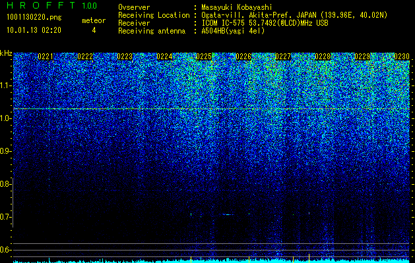Viewport: 415px width, 263px height.
Task: Click the 0221 time marker
Action: pyautogui.click(x=46, y=57)
